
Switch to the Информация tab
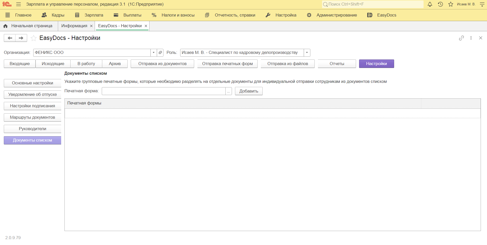pyautogui.click(x=74, y=26)
